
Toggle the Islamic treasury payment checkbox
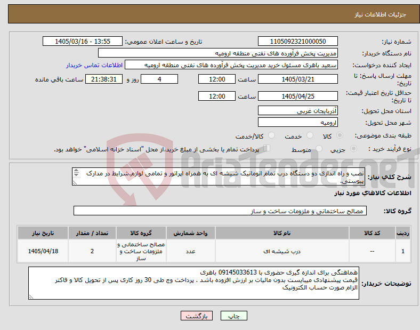[267, 148]
